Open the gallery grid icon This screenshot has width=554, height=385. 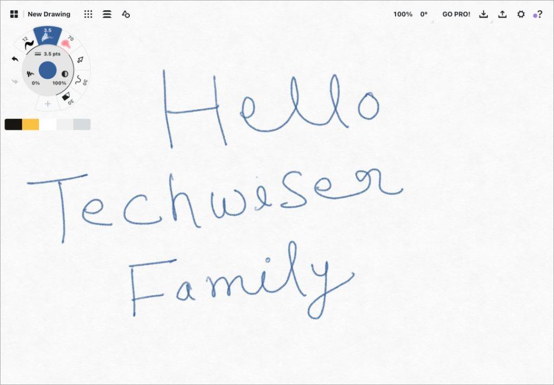14,14
